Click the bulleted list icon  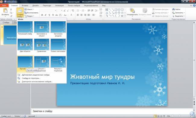click(78, 11)
